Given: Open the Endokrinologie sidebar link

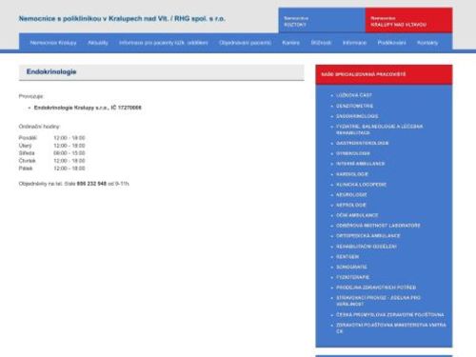Looking at the screenshot, I should tap(357, 116).
